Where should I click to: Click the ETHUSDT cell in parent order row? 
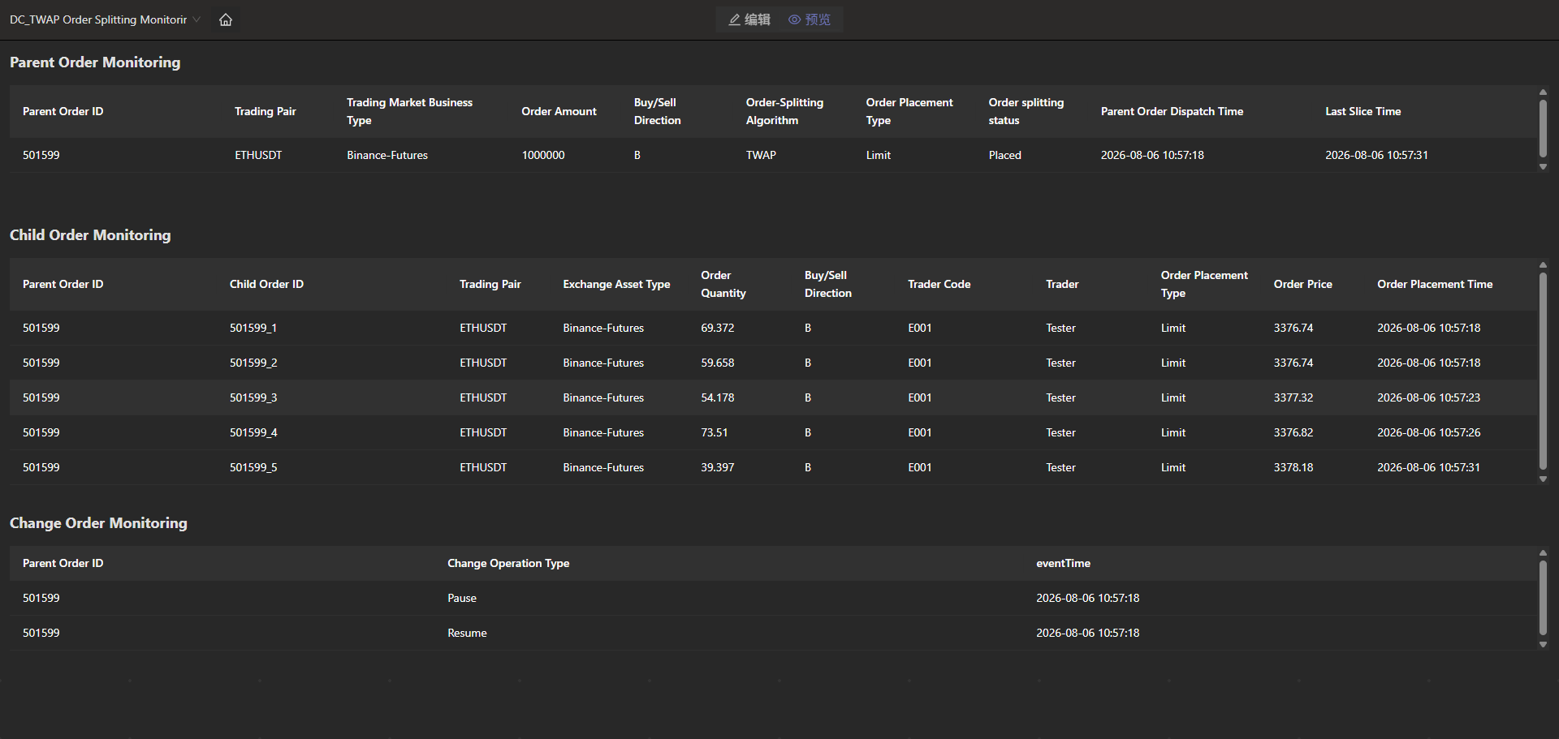pos(258,155)
